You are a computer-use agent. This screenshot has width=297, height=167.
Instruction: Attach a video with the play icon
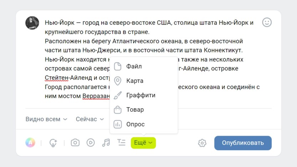[x=91, y=143]
